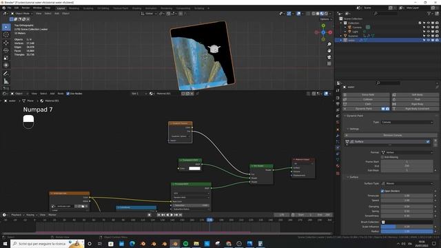Switch to the Sculpting workspace tab
Viewport: 441px width, 248px height.
coord(88,8)
